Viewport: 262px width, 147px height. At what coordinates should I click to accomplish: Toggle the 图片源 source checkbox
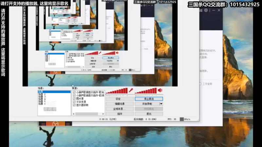[74, 99]
